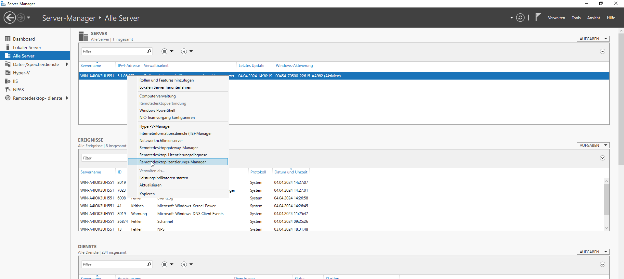Click the Remotedesktop-dienste icon
This screenshot has height=279, width=624.
point(8,98)
